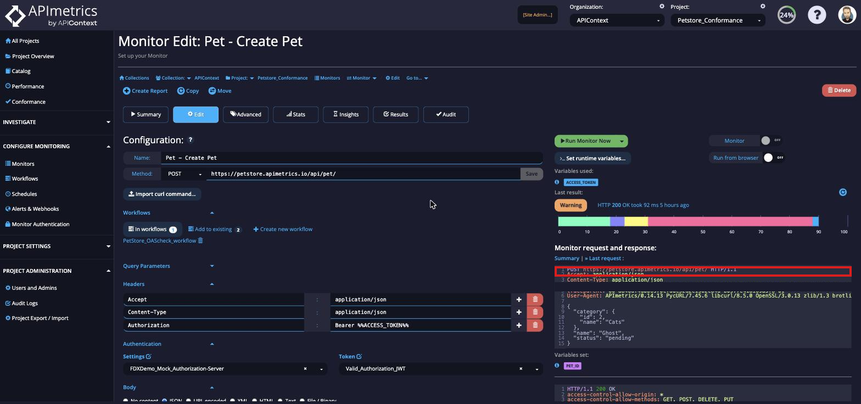Click Import curl command button
861x404 pixels.
162,194
